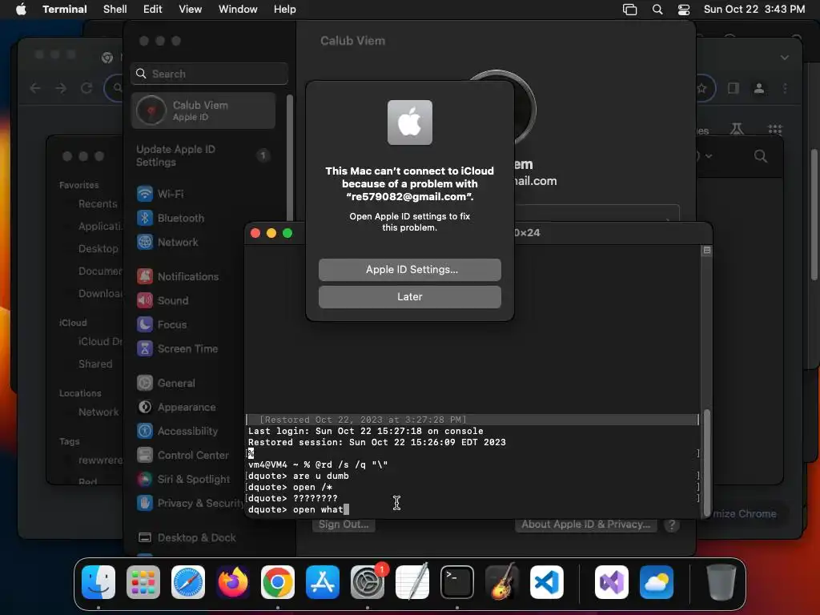Open Control Center from menu bar
Viewport: 820px width, 615px height.
pyautogui.click(x=684, y=10)
